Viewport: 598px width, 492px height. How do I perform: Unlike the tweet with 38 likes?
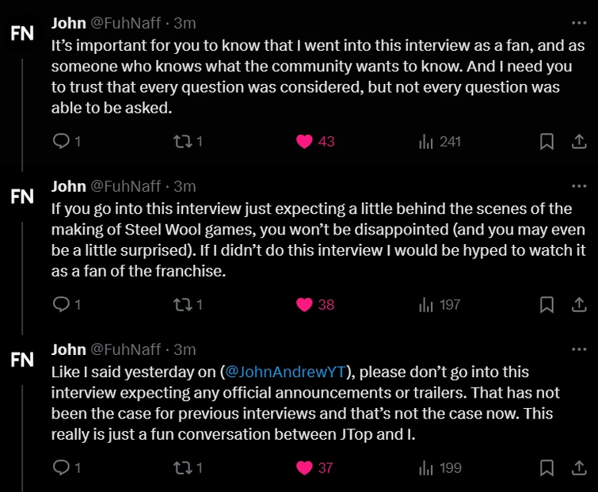304,304
